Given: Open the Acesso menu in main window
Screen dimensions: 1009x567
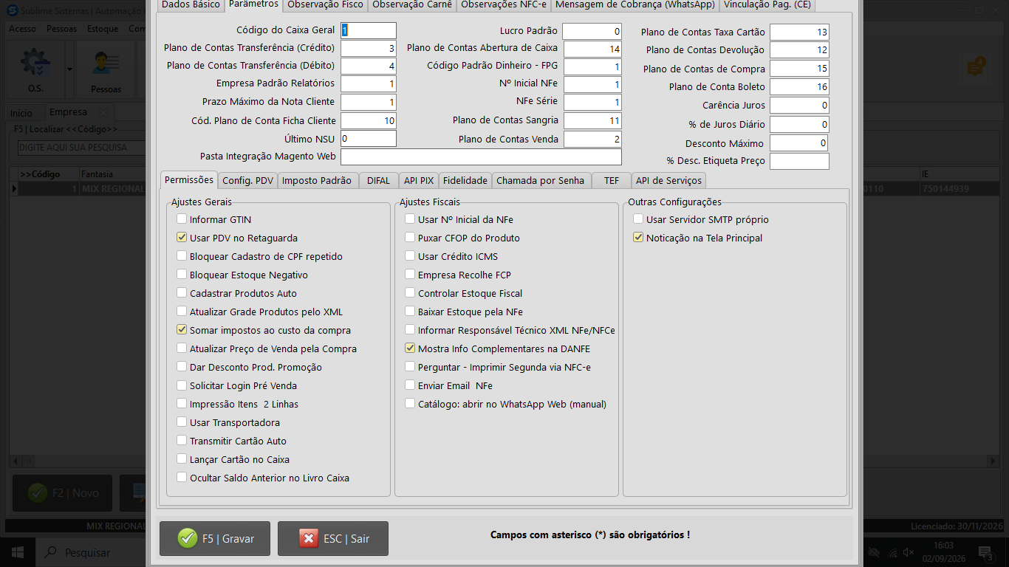Looking at the screenshot, I should (23, 29).
